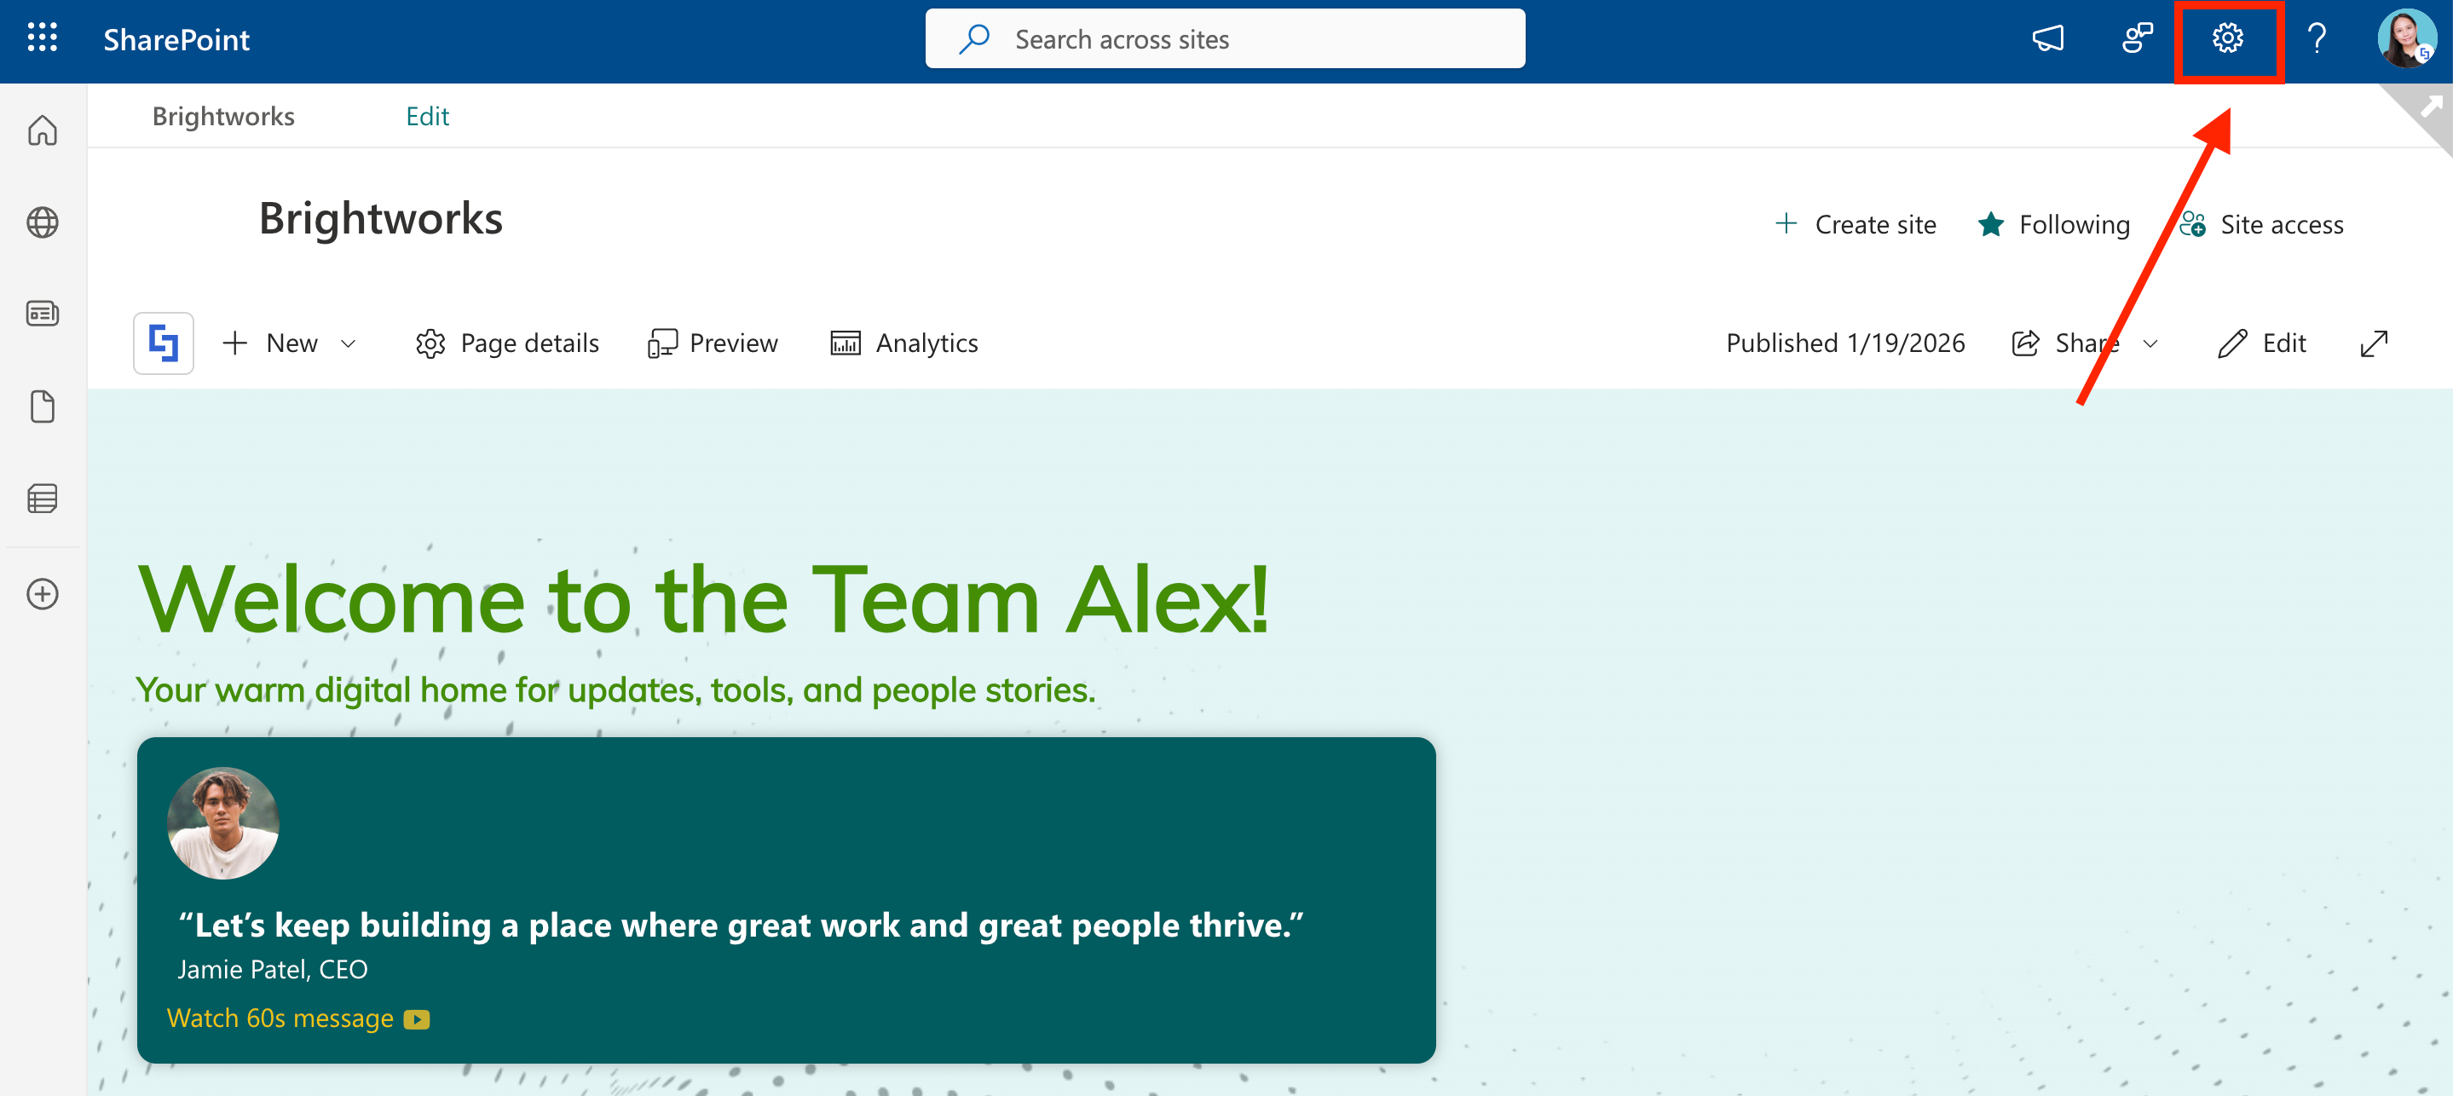Click the Create site button
Image resolution: width=2453 pixels, height=1096 pixels.
(x=1856, y=225)
